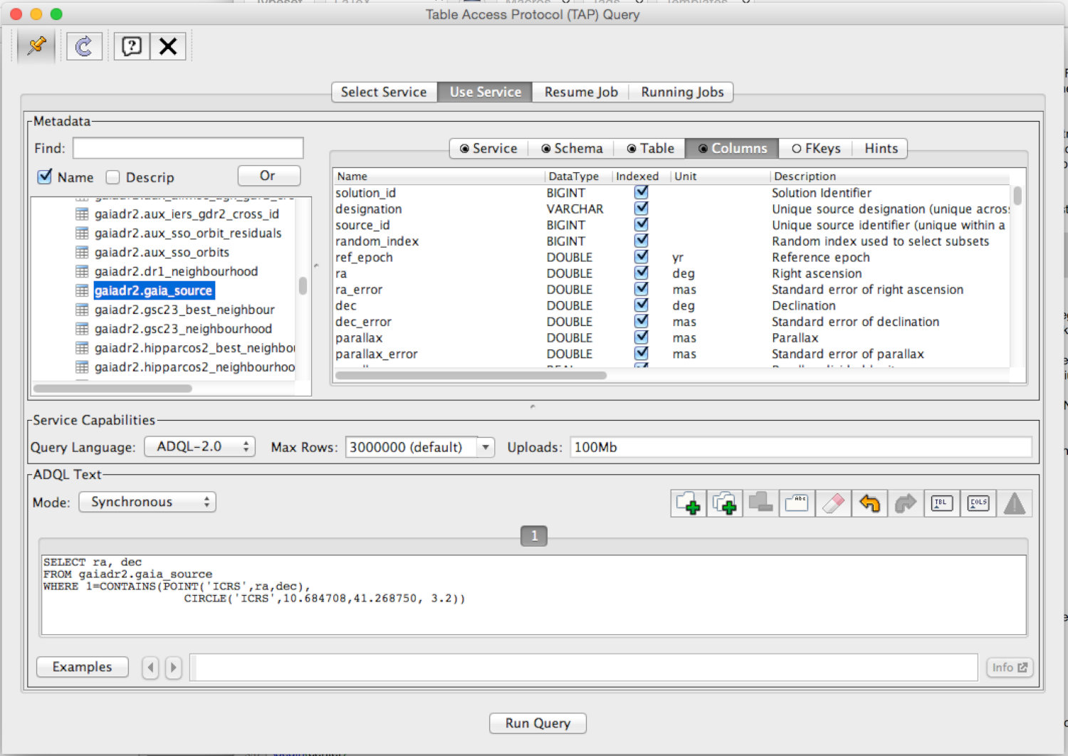Screen dimensions: 1068x756
Task: Expand the Max Rows combo box arrow
Action: (486, 447)
